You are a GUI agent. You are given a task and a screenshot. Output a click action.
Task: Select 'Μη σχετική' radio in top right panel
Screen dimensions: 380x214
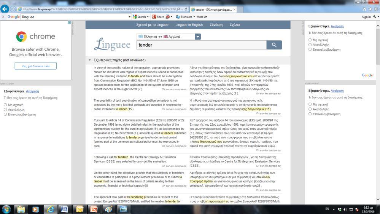pyautogui.click(x=310, y=40)
